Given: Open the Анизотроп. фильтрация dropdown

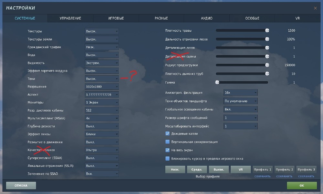Looking at the screenshot, I should point(240,92).
